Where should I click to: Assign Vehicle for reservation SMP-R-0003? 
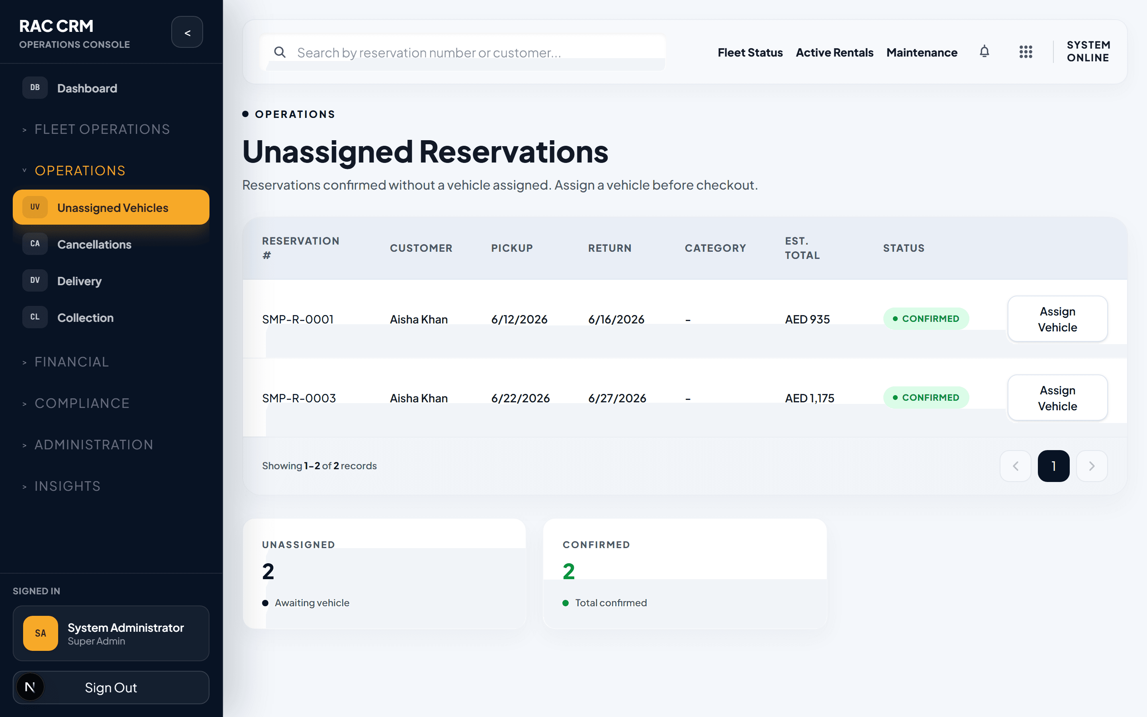pyautogui.click(x=1057, y=398)
